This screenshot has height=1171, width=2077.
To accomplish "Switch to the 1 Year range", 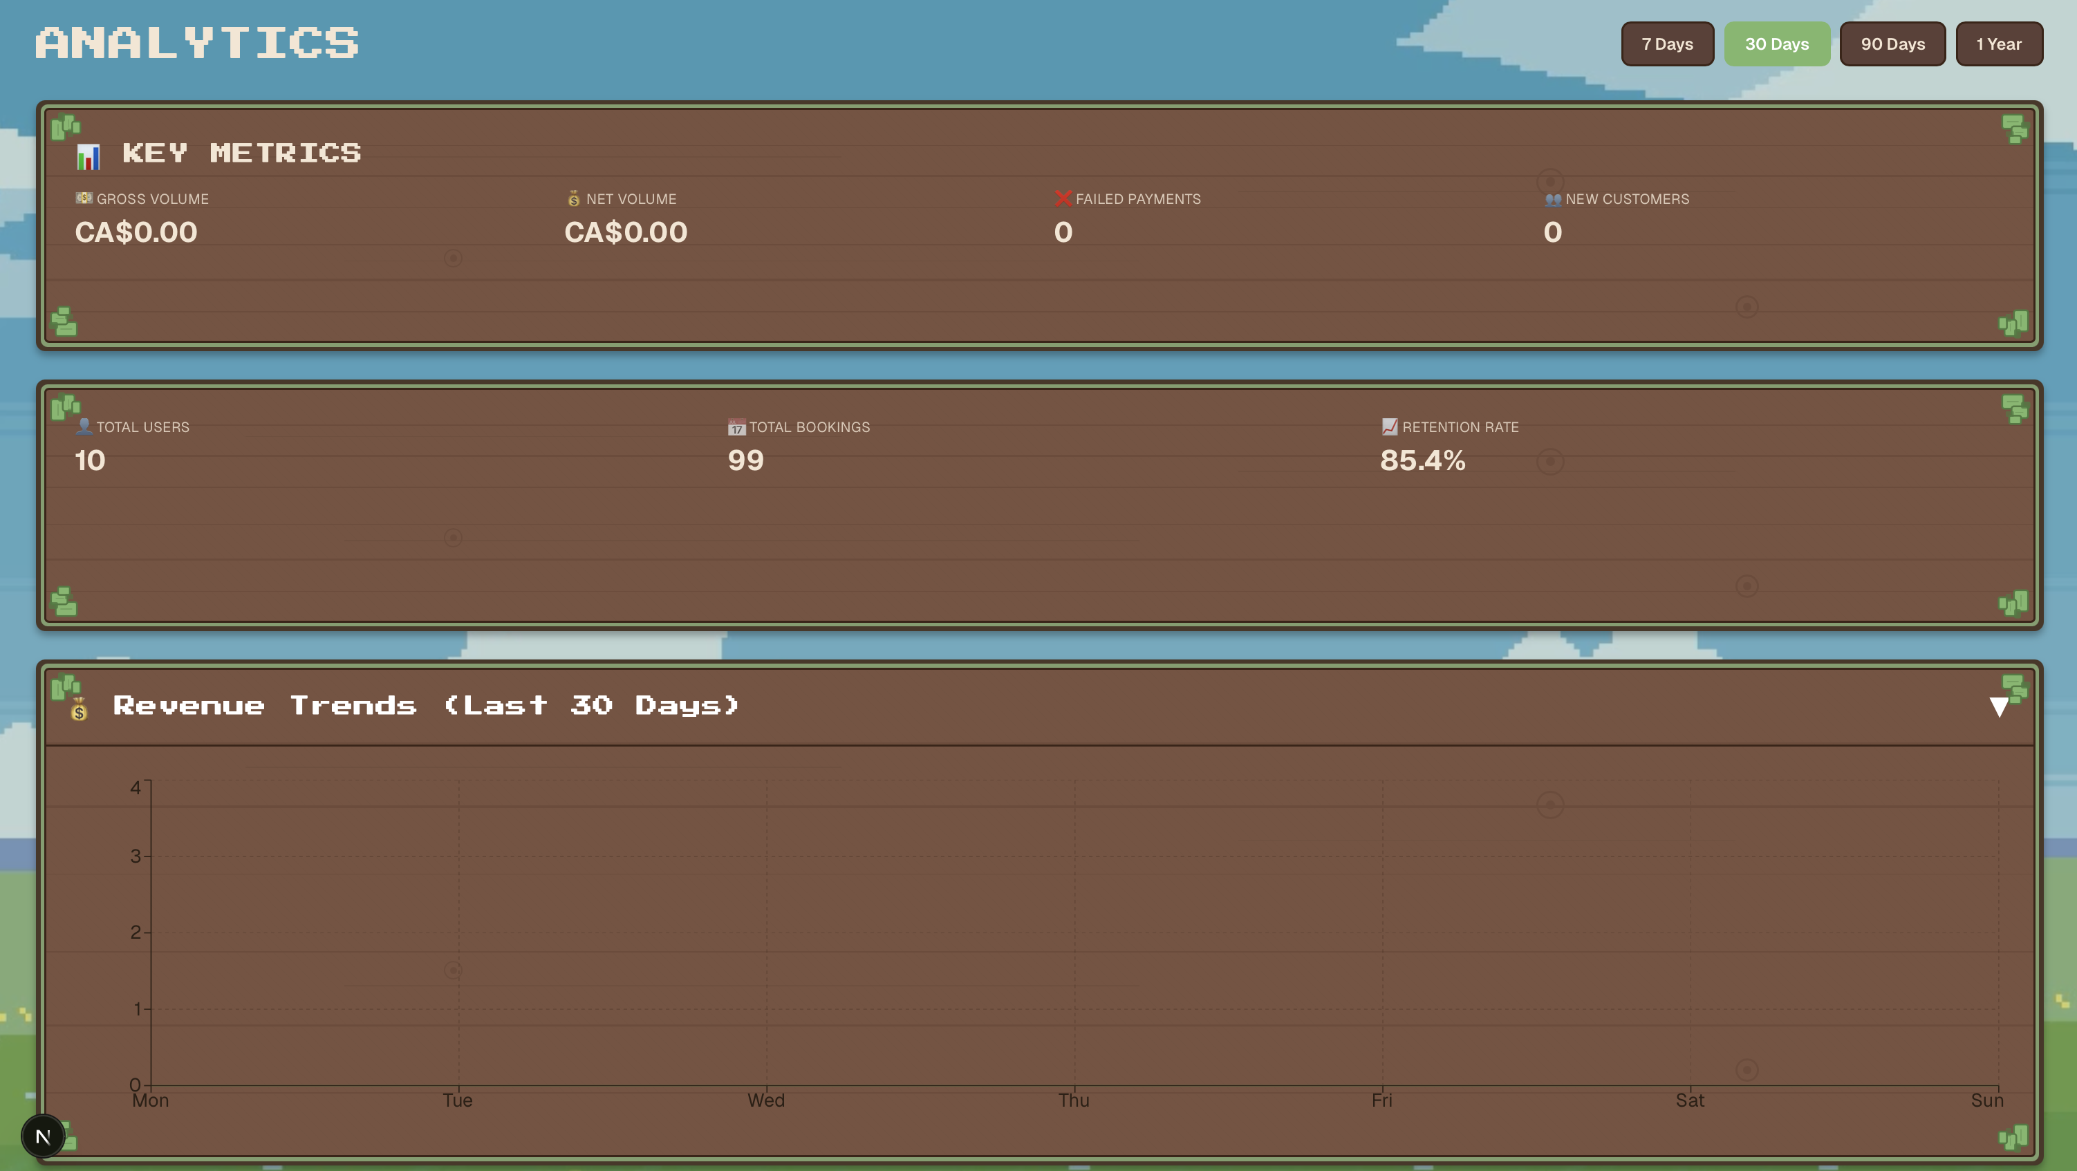I will click(1999, 44).
